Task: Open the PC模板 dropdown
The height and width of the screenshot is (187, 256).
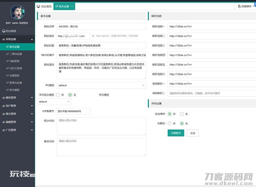Action: click(101, 85)
